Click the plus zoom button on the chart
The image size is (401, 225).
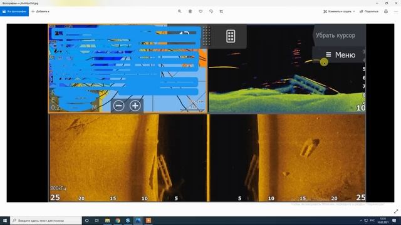tap(135, 106)
